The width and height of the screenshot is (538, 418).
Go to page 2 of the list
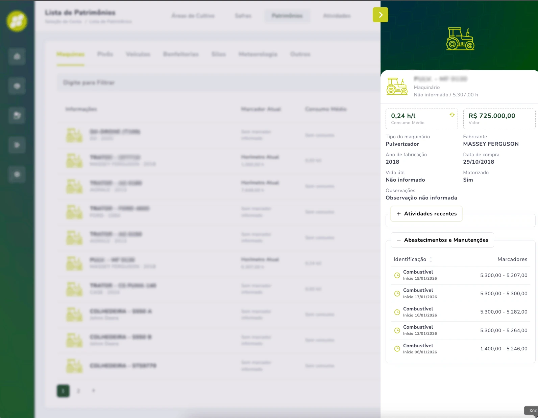[x=78, y=391]
